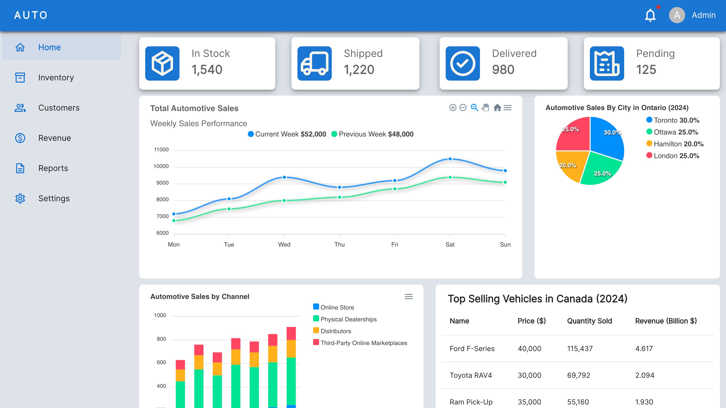Click the Shipped truck icon
The width and height of the screenshot is (726, 408).
click(315, 63)
